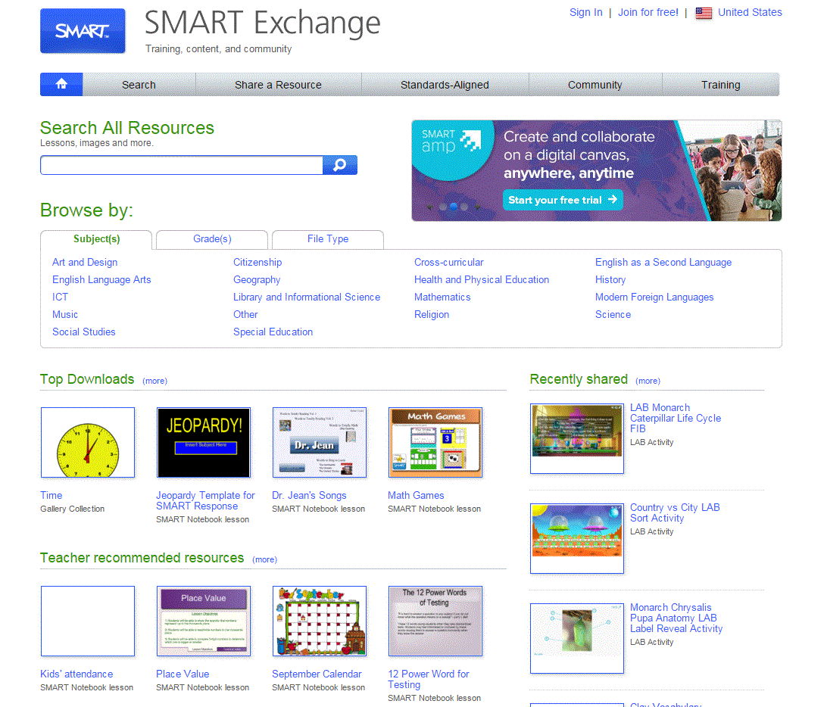Open the Time clock thumbnail

(88, 443)
